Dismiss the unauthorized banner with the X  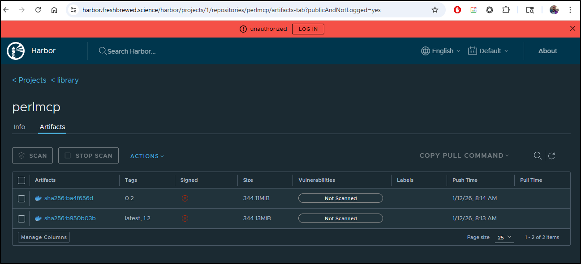pyautogui.click(x=572, y=29)
